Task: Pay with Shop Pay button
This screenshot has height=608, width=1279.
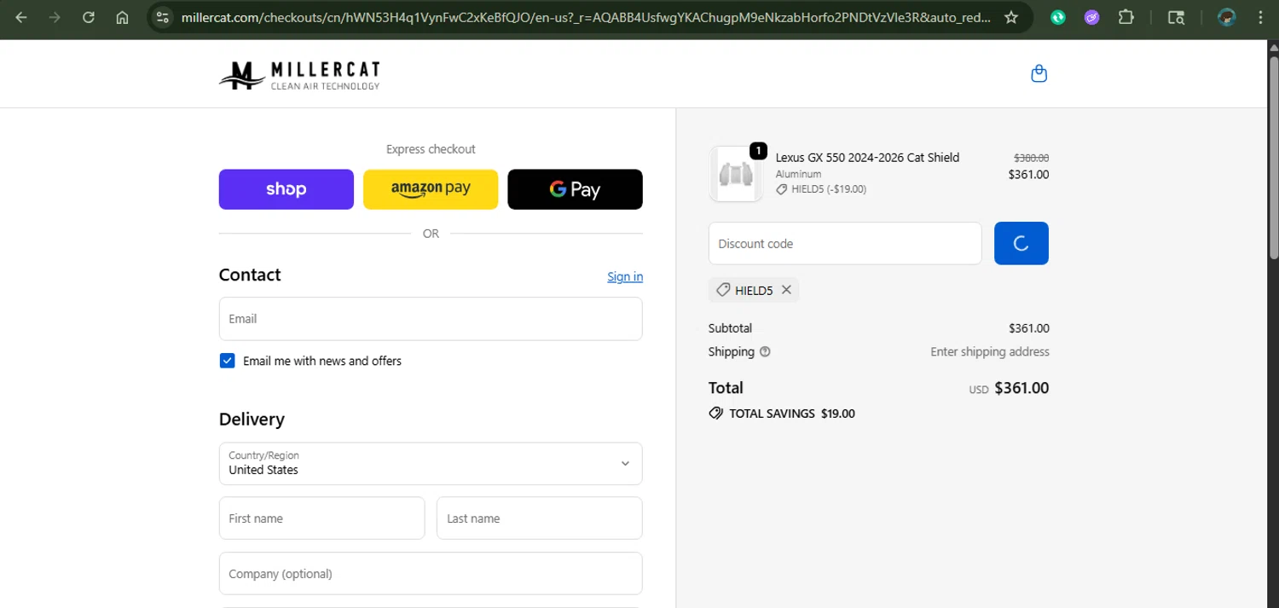Action: click(x=286, y=189)
